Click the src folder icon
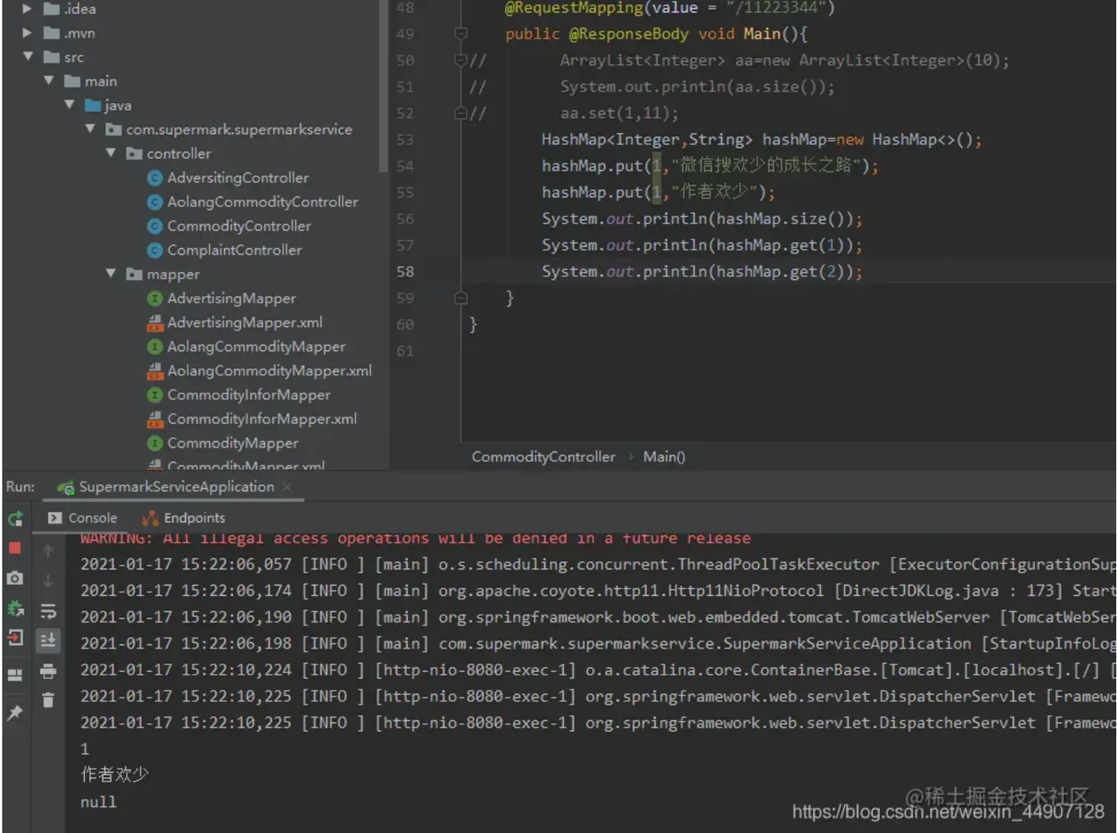This screenshot has height=833, width=1117. click(x=52, y=57)
